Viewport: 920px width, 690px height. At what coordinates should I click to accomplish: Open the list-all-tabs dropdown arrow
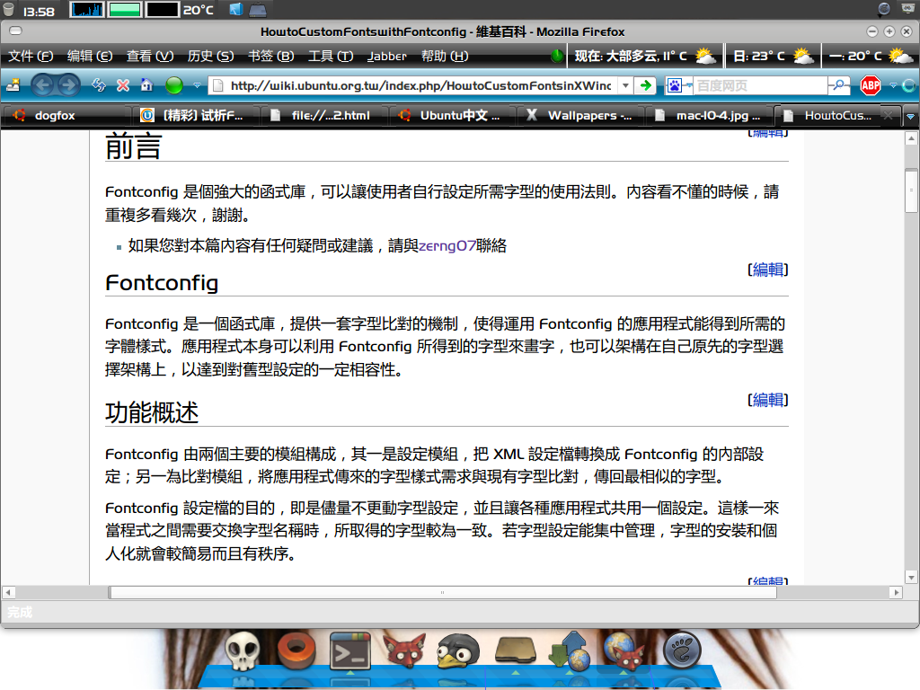pos(911,116)
